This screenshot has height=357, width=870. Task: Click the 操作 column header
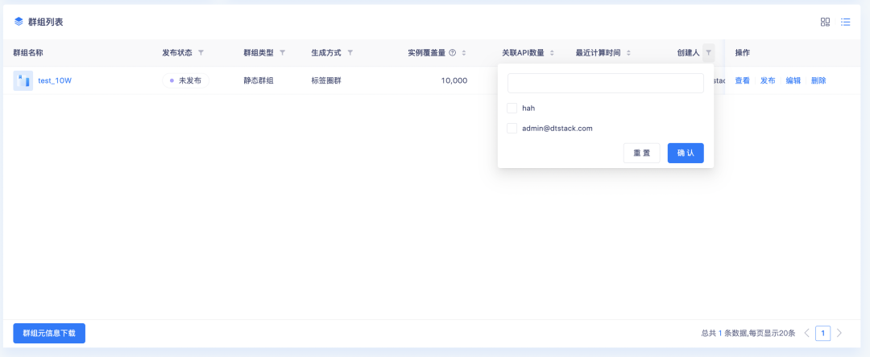(x=743, y=53)
